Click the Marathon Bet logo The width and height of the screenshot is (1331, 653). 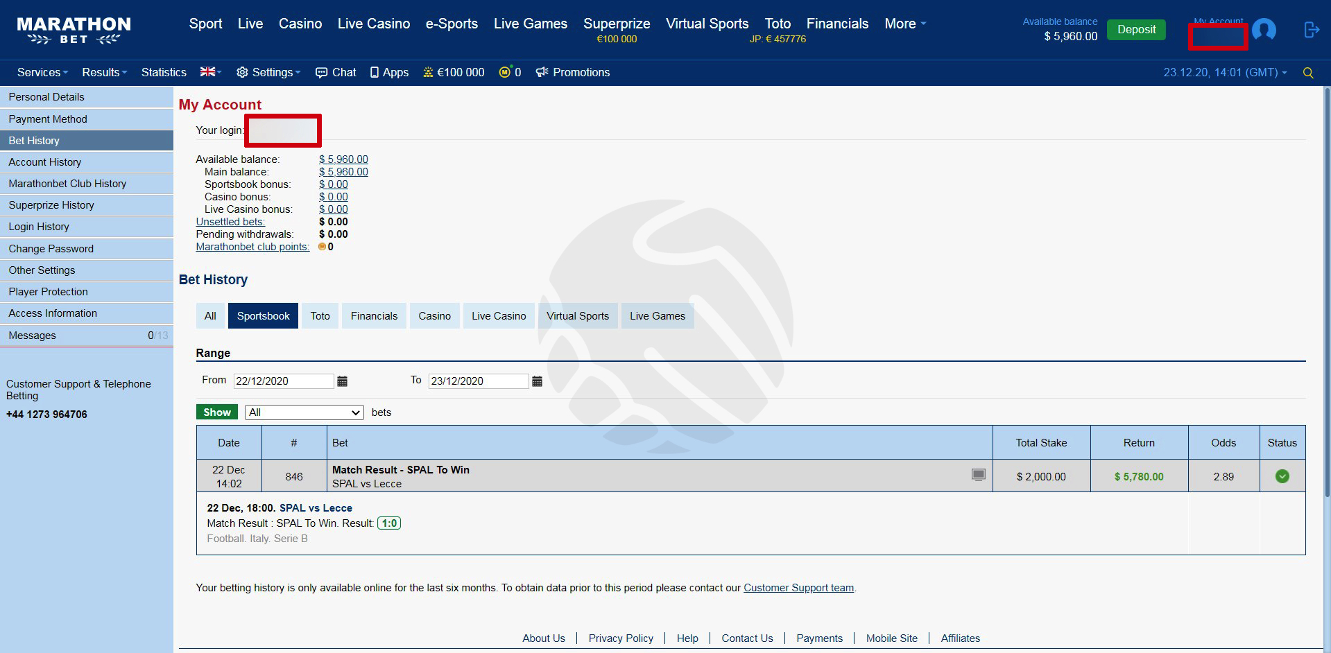pos(74,31)
